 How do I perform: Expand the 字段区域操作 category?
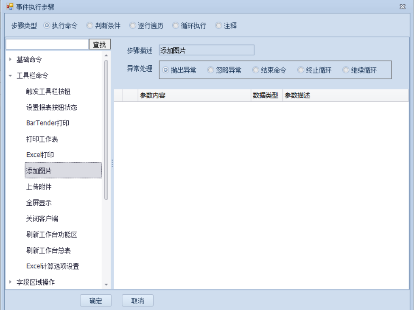(10, 282)
